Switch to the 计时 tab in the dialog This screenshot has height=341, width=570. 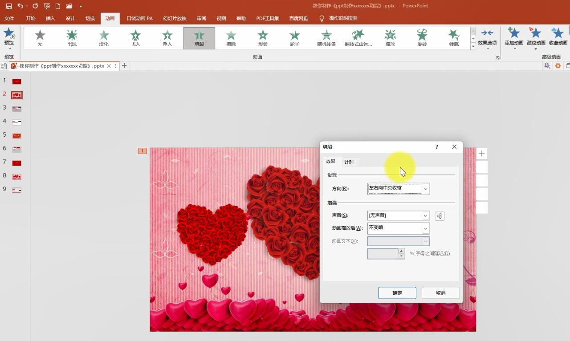pyautogui.click(x=350, y=162)
